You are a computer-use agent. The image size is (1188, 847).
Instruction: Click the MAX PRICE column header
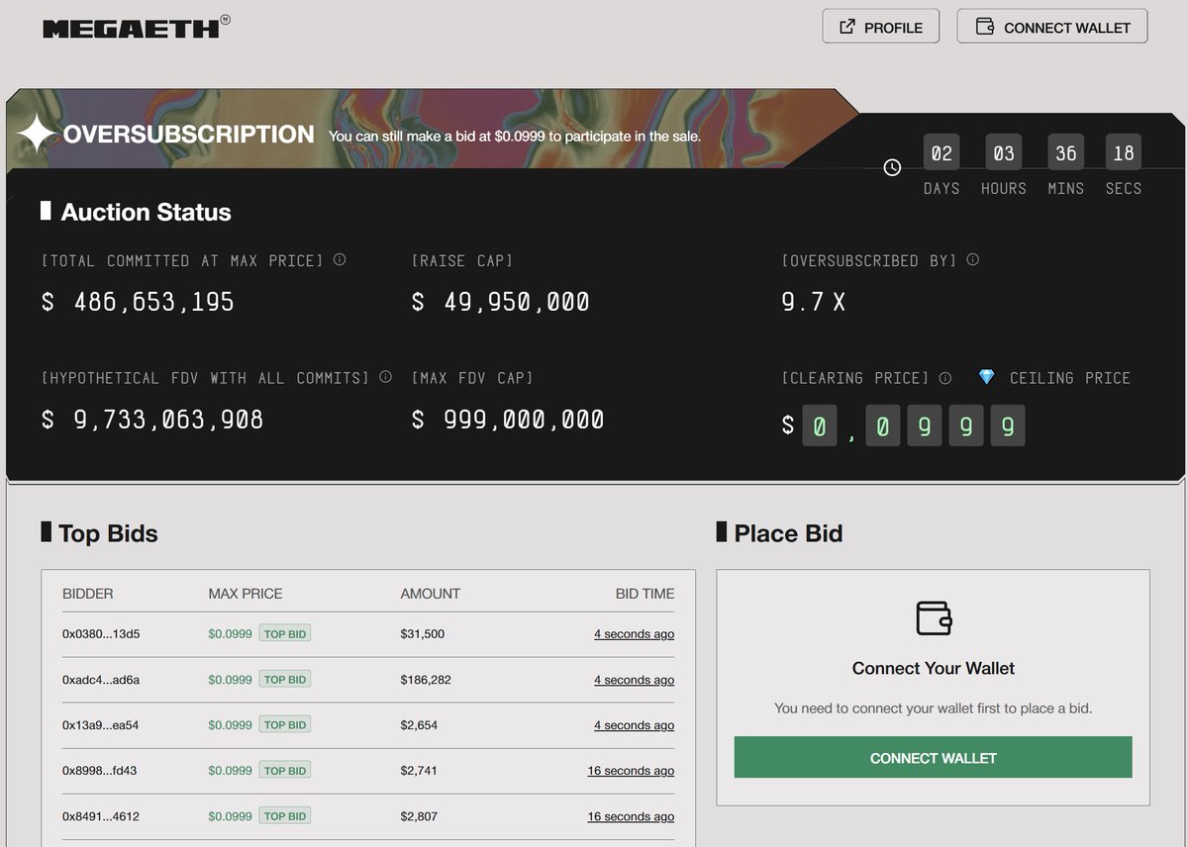click(246, 594)
